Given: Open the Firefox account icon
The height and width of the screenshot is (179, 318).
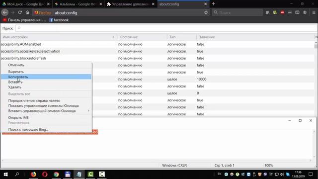Looking at the screenshot, I should click(305, 12).
